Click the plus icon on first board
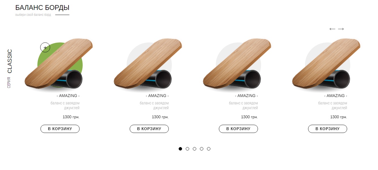The height and width of the screenshot is (170, 378). click(x=45, y=47)
